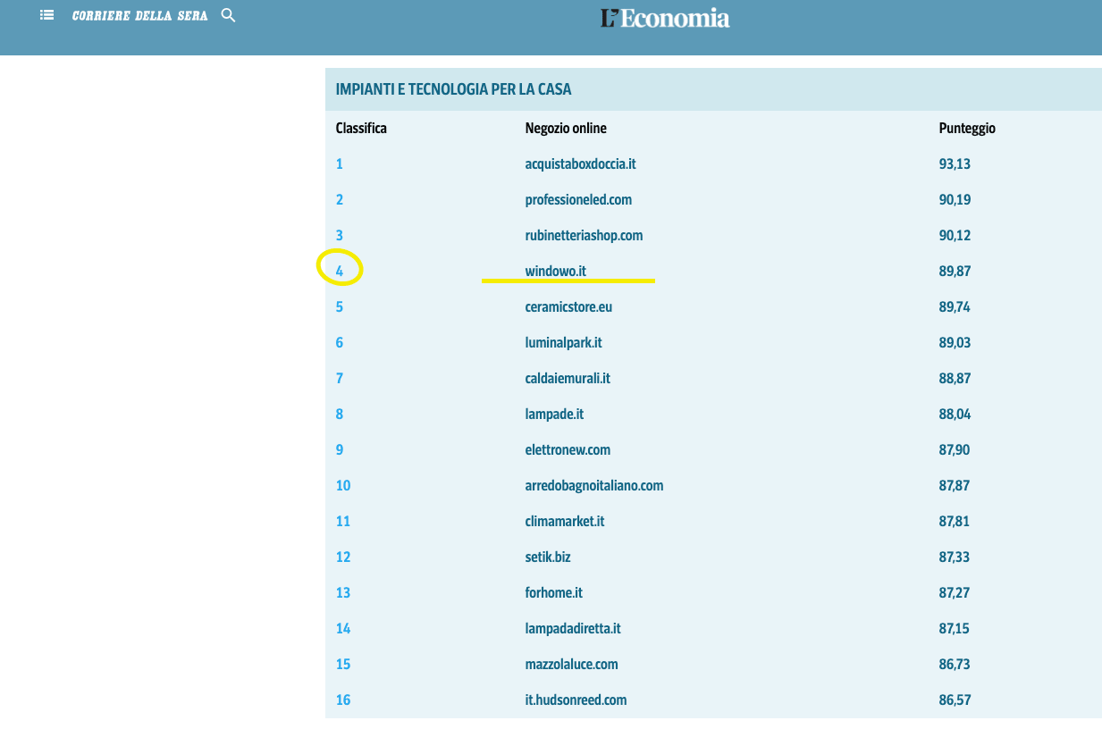Click the 'Classifica' column header
Screen dimensions: 1102x729
click(361, 128)
